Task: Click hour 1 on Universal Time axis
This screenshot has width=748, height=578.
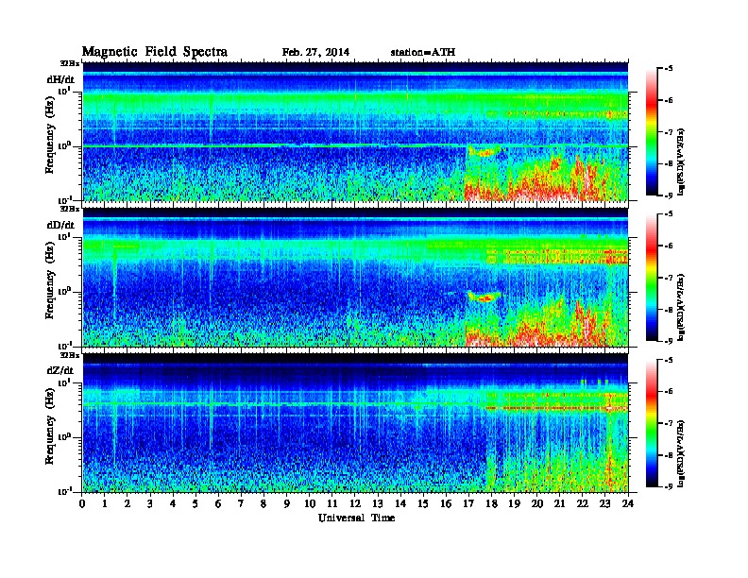Action: pos(105,503)
